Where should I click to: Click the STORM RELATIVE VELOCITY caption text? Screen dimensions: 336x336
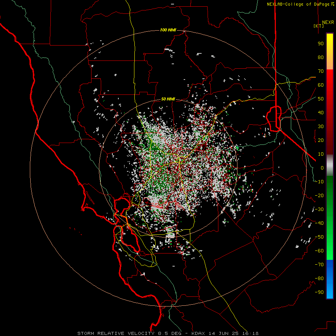click(116, 333)
